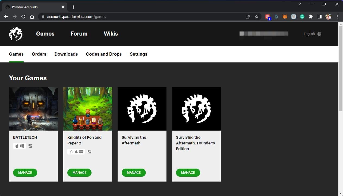Open the white shield extension icon
343x196 pixels.
[294, 17]
